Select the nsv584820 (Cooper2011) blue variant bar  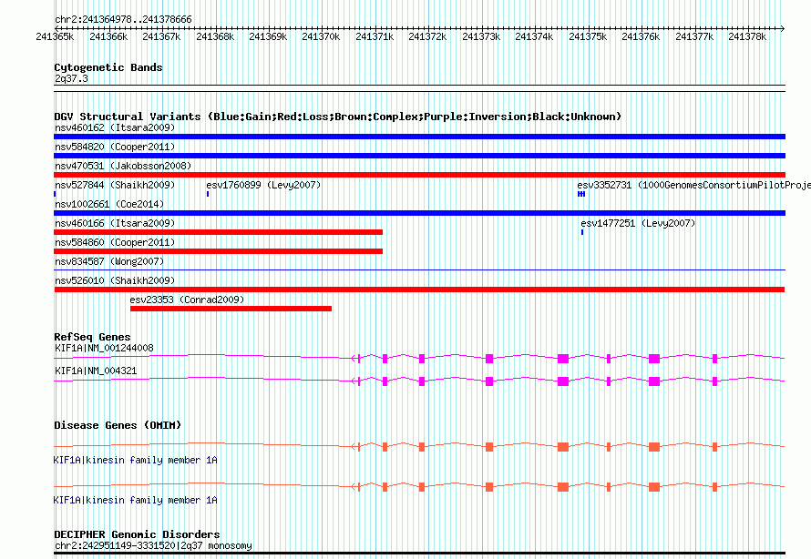pos(419,156)
